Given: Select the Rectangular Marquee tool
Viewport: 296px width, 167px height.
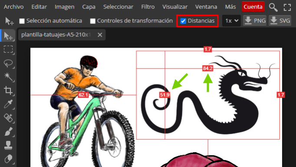Looking at the screenshot, I should (x=8, y=49).
